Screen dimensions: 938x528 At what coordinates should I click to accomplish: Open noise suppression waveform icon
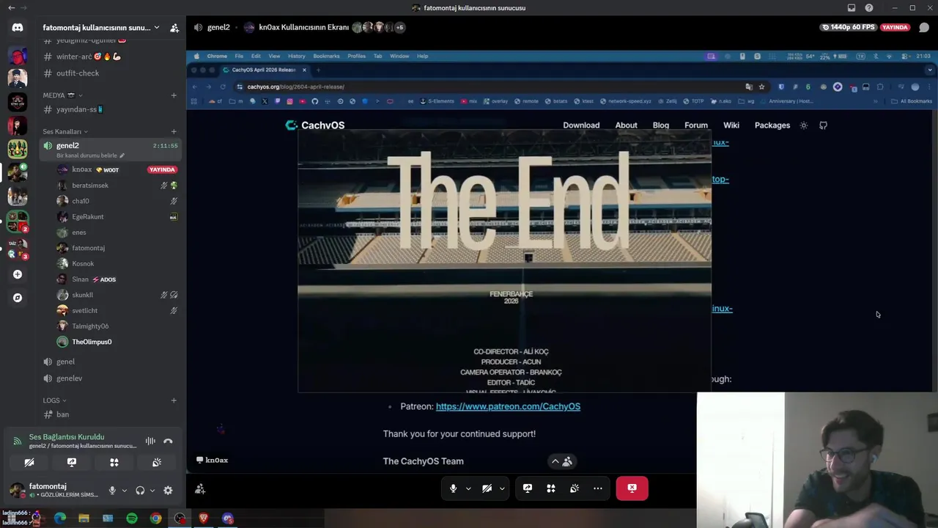(150, 441)
